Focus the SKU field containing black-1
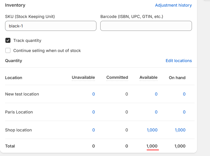The width and height of the screenshot is (210, 156). 51,26
